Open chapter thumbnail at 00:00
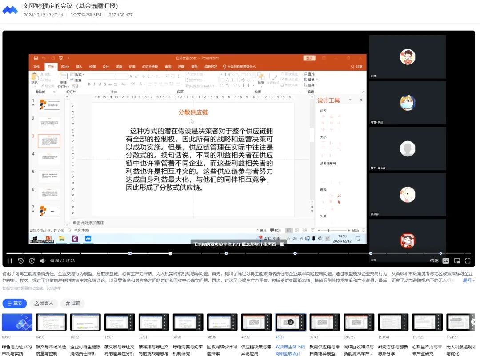The image size is (480, 360). pyautogui.click(x=17, y=322)
